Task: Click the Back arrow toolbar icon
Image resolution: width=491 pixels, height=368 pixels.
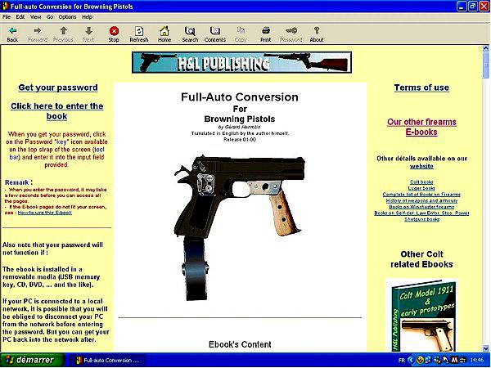Action: pyautogui.click(x=12, y=31)
